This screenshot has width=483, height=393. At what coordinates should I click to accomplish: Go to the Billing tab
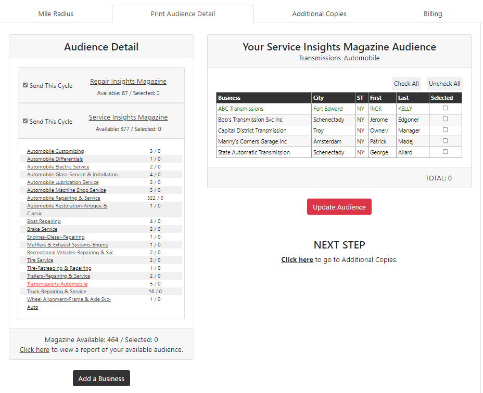[433, 14]
